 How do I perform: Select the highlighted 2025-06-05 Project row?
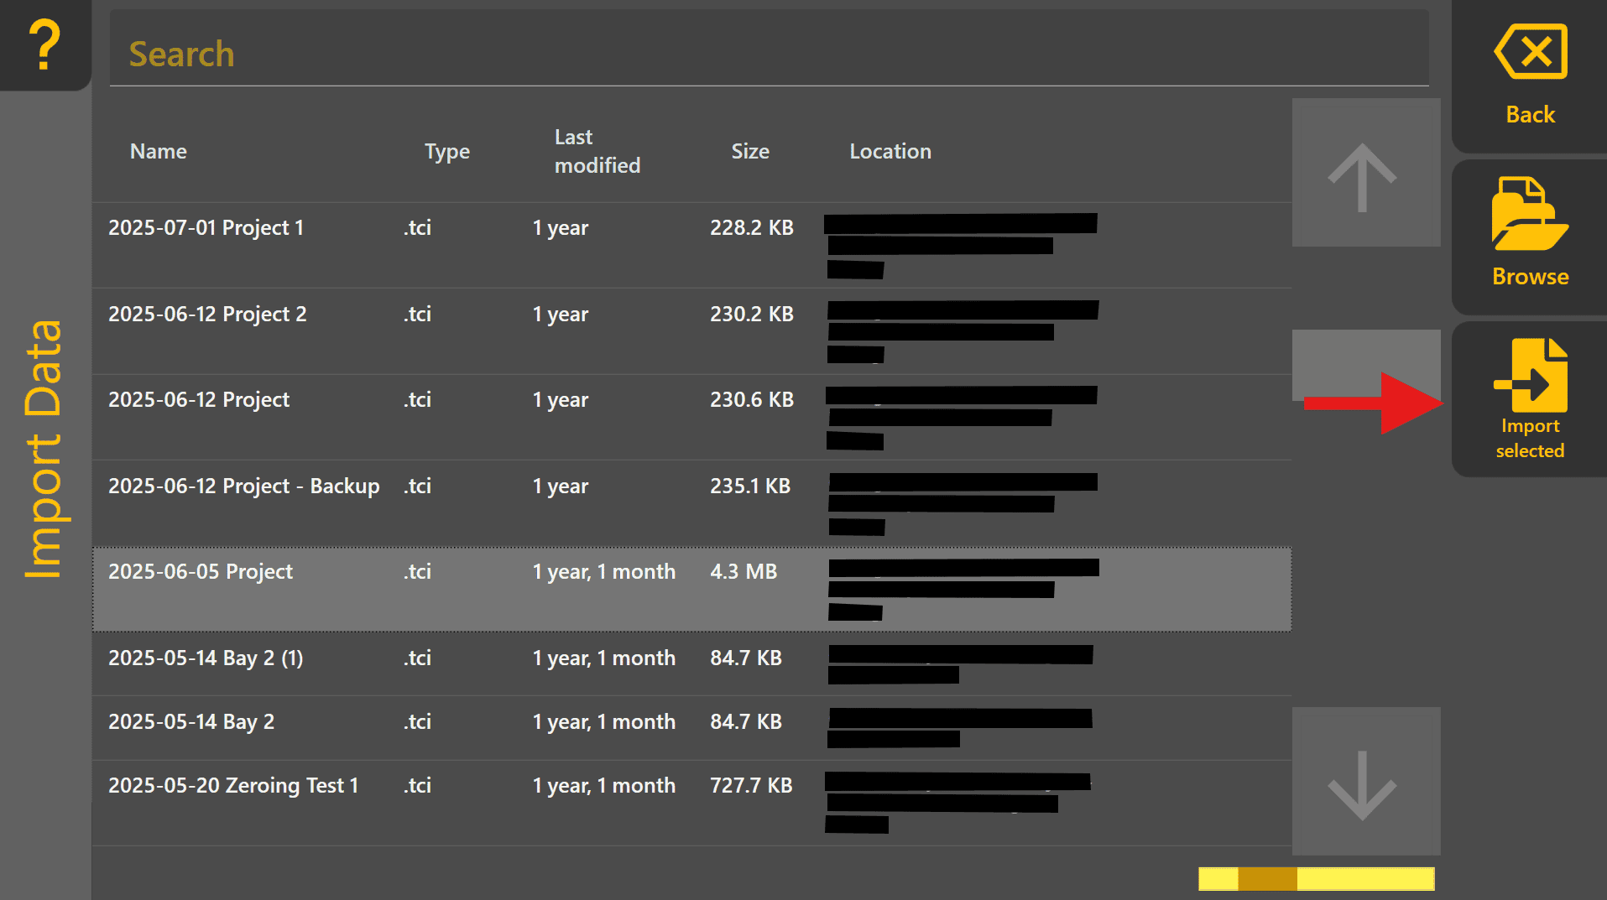[x=691, y=589]
